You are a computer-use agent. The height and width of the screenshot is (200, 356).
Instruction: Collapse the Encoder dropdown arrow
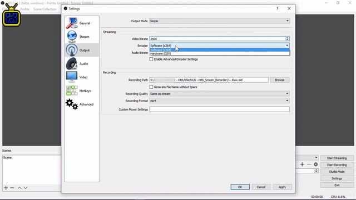click(x=287, y=46)
